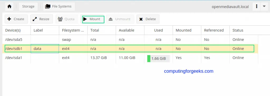Viewport: 270px width, 96px height.
Task: Click the 13.37 GiB total cell
Action: 102,58
